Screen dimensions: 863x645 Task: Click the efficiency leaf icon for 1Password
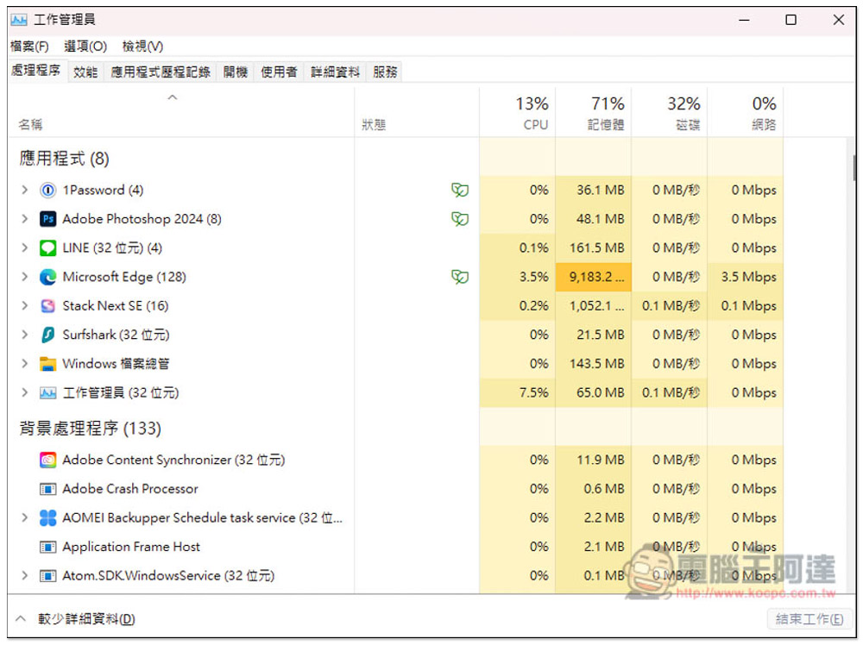tap(460, 191)
